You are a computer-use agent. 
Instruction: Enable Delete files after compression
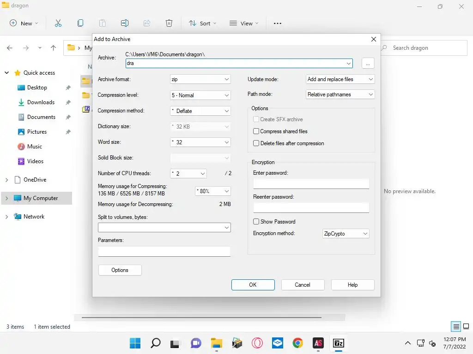click(x=256, y=143)
